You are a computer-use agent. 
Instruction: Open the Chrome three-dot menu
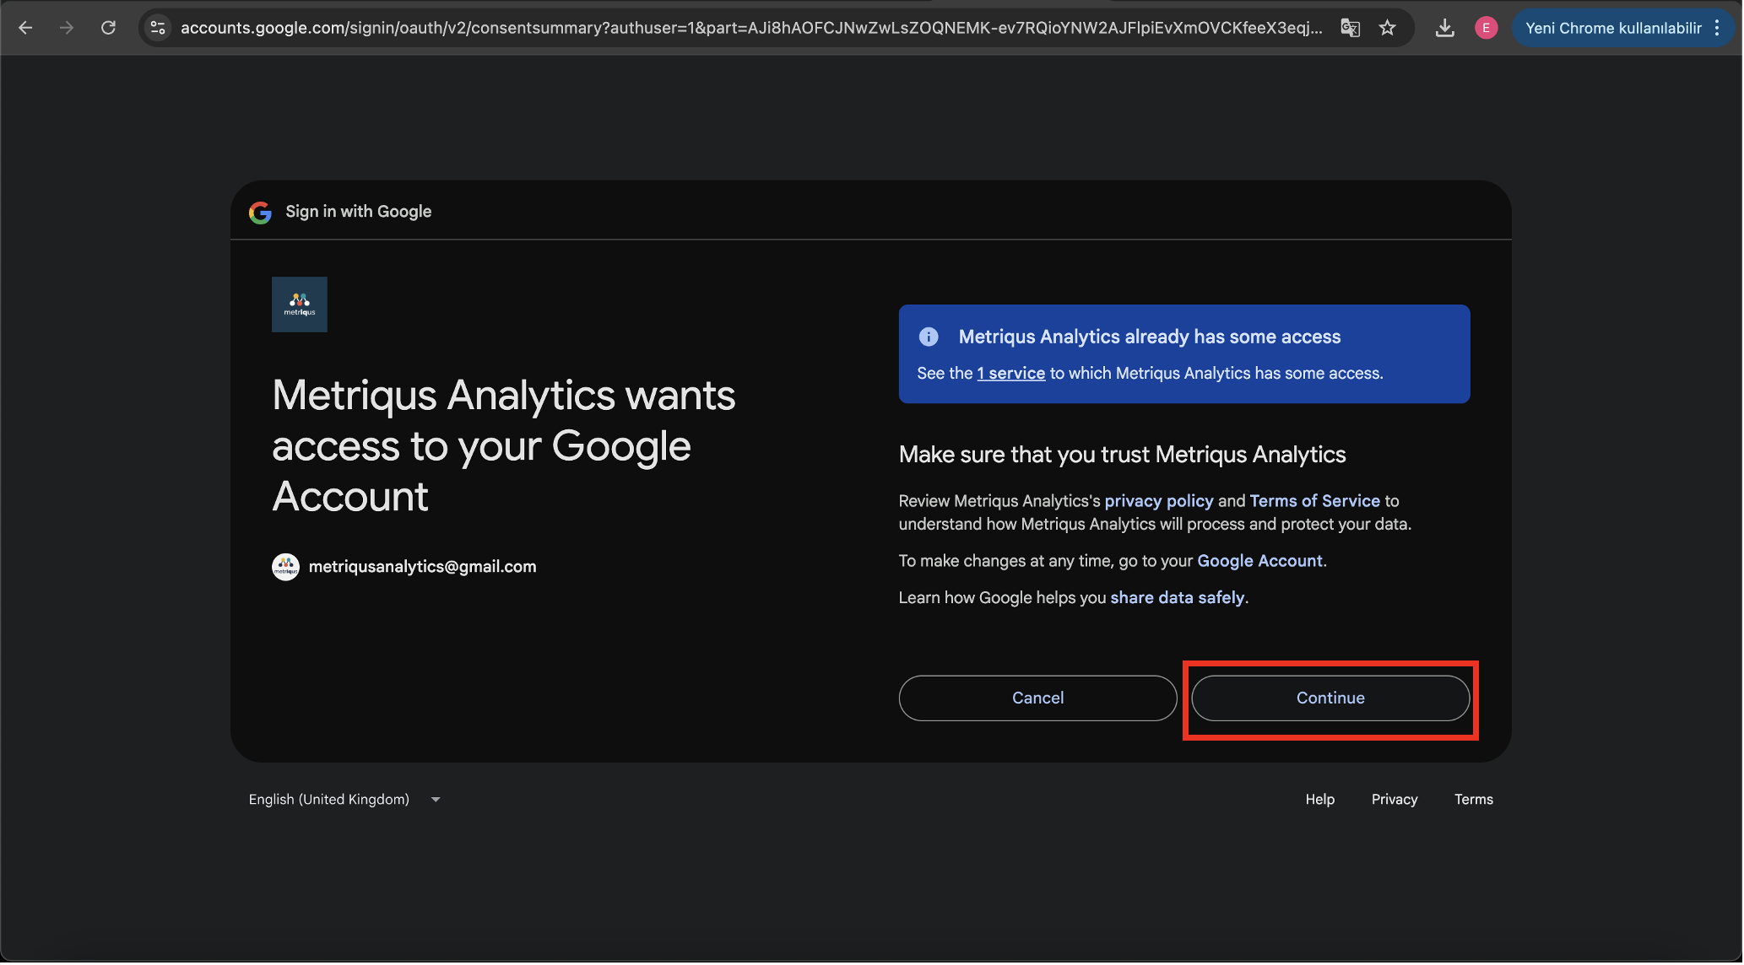[1717, 28]
